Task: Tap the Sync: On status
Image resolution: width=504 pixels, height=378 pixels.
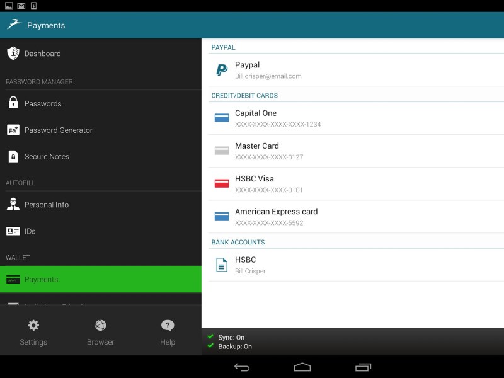Action: tap(231, 337)
